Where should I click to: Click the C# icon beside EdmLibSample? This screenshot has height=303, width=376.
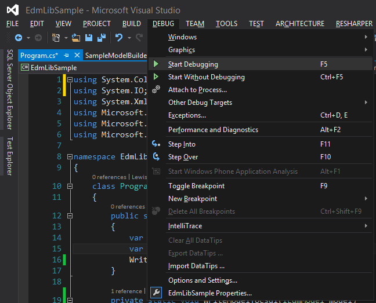coord(25,67)
